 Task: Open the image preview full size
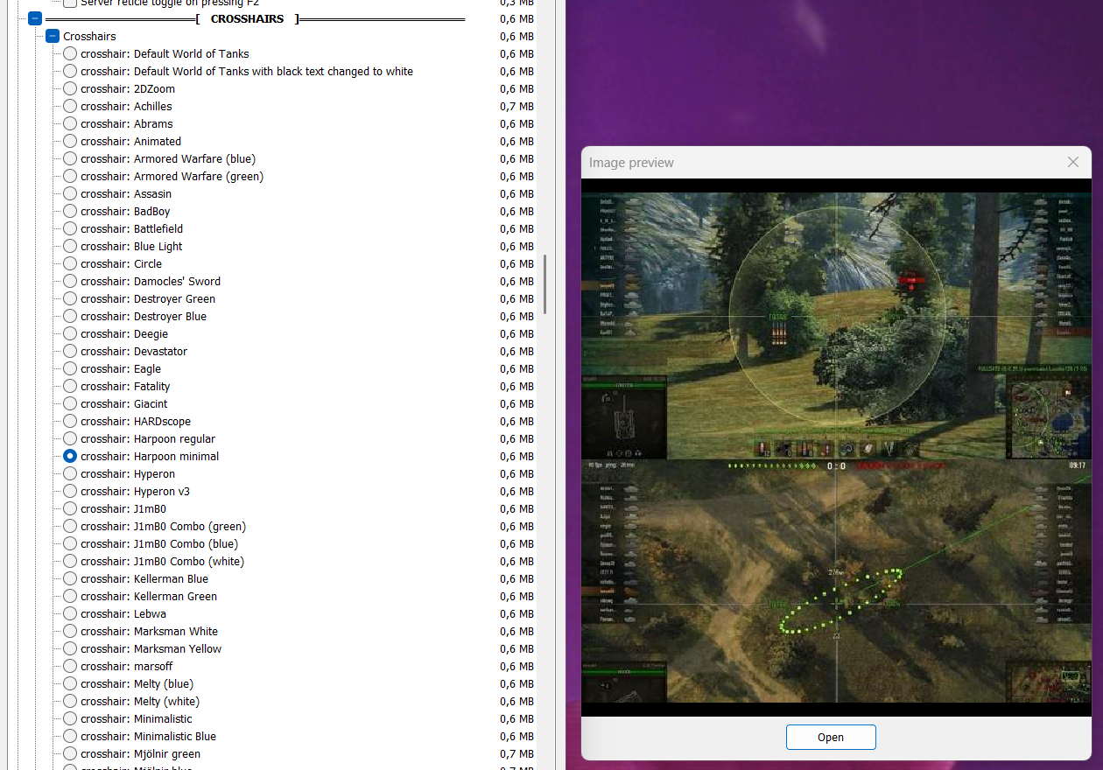pos(831,737)
